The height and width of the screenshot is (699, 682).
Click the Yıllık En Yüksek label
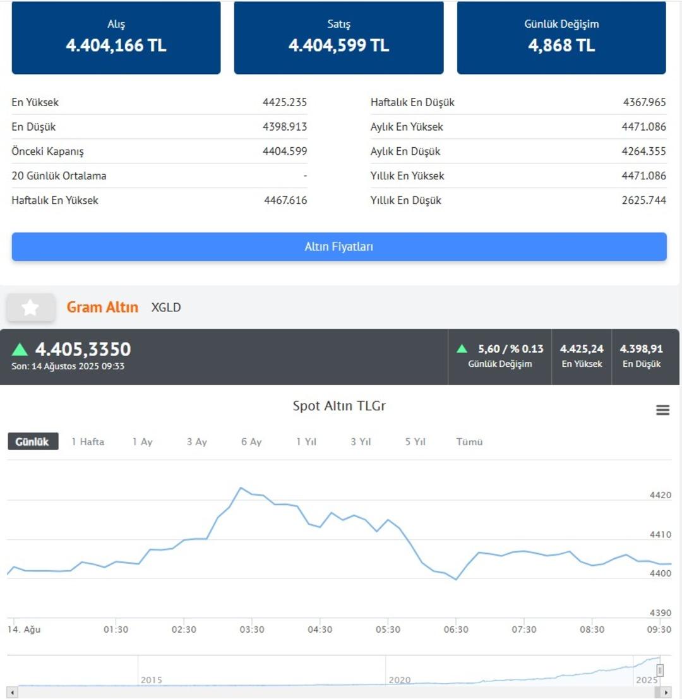pyautogui.click(x=407, y=176)
